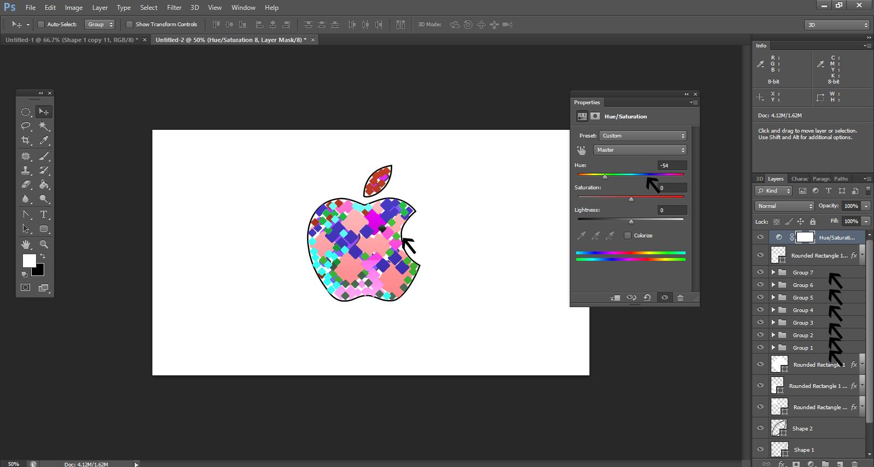Select the Lasso tool
The height and width of the screenshot is (467, 874).
point(26,126)
